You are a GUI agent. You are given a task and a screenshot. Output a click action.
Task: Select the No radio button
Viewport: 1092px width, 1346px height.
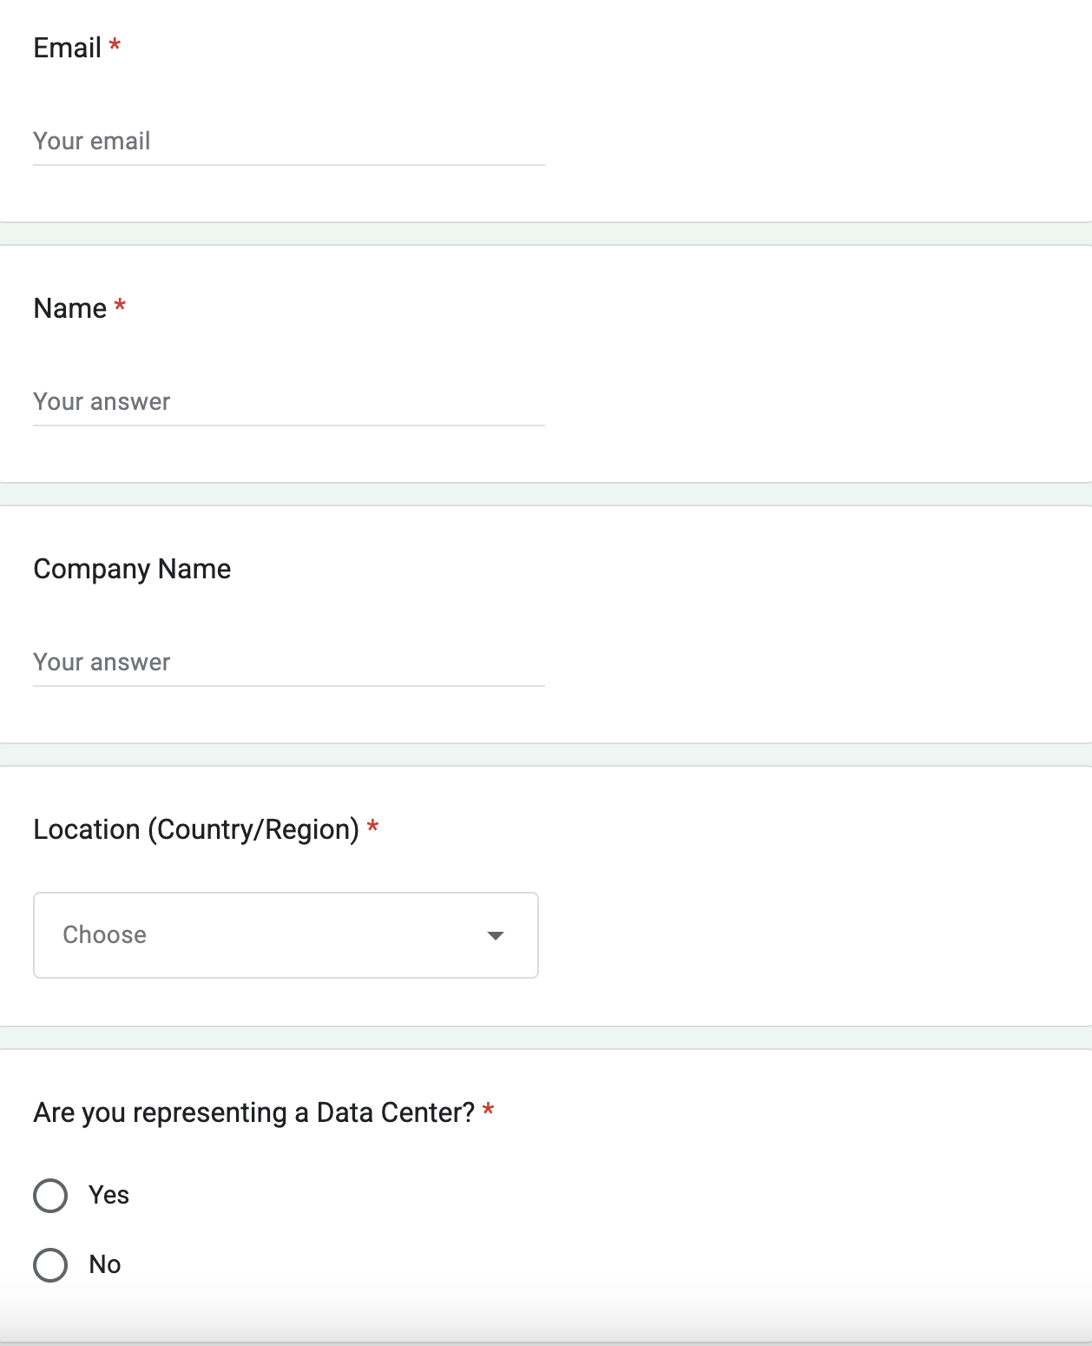tap(50, 1265)
